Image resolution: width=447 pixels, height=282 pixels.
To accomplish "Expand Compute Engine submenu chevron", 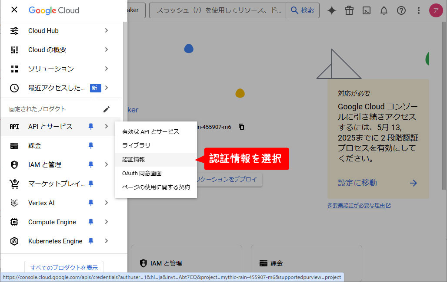I will pyautogui.click(x=107, y=222).
